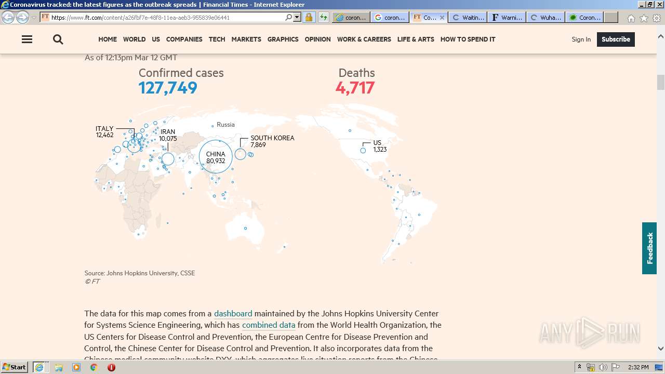Click the South Korea bubble on the map

click(x=241, y=154)
